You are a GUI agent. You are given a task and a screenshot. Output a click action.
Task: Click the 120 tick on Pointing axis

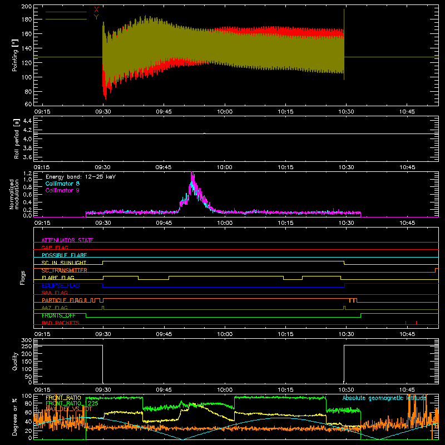27,63
